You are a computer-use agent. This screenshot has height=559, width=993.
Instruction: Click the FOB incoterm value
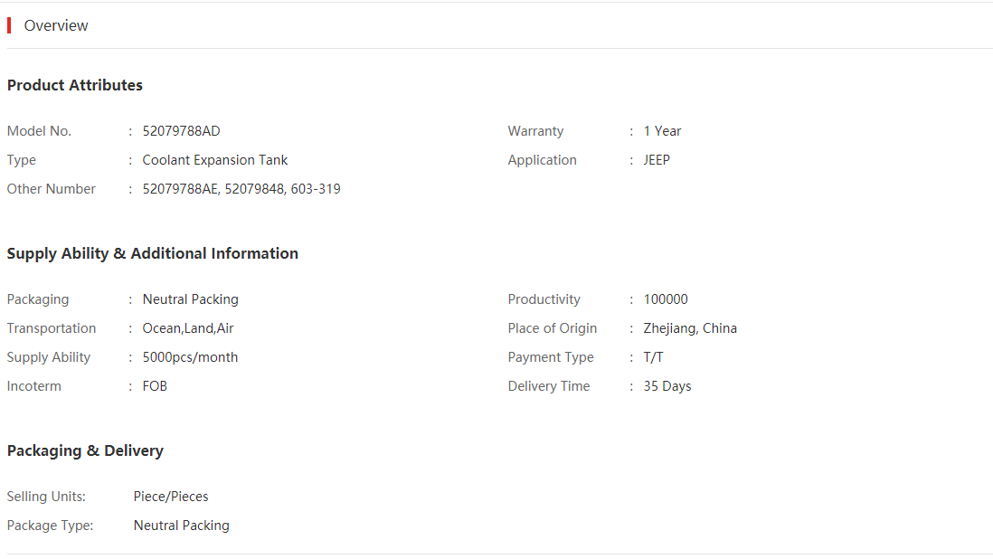point(155,386)
